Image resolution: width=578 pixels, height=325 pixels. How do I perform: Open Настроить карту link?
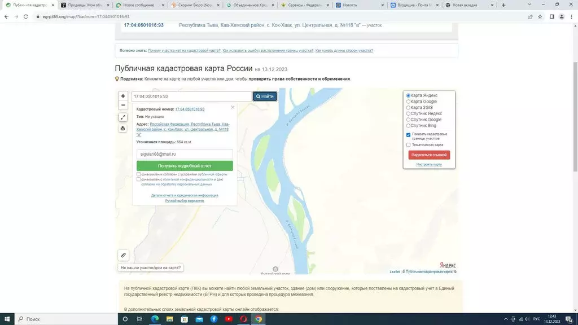(429, 164)
